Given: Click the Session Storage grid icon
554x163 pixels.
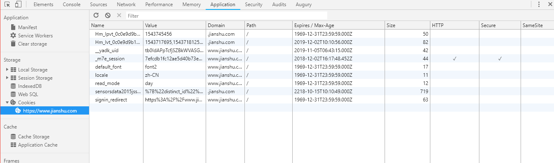Looking at the screenshot, I should (x=13, y=78).
